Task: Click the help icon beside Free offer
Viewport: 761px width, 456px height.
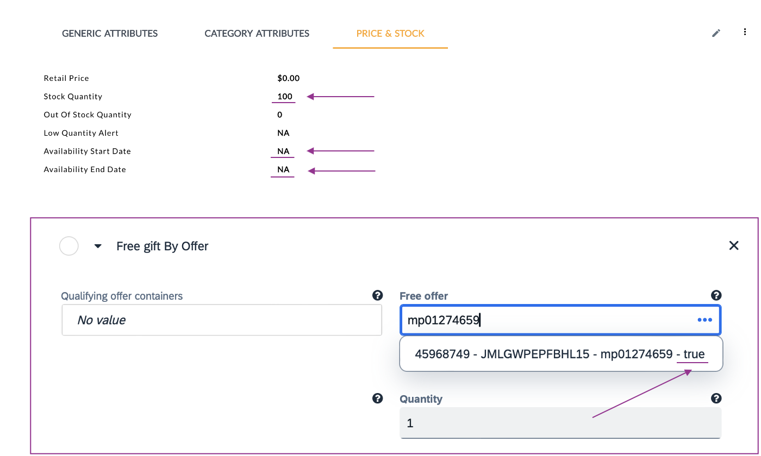Action: (716, 295)
